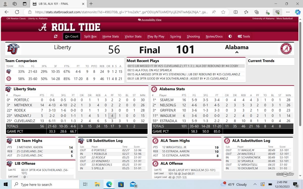
Task: Open Mail app from taskbar
Action: pos(133,184)
